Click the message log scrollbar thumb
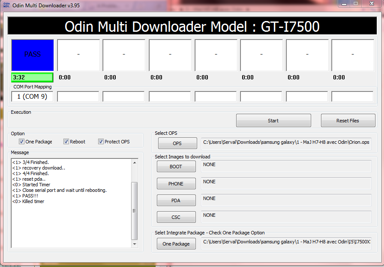The width and height of the screenshot is (384, 267). [x=135, y=211]
